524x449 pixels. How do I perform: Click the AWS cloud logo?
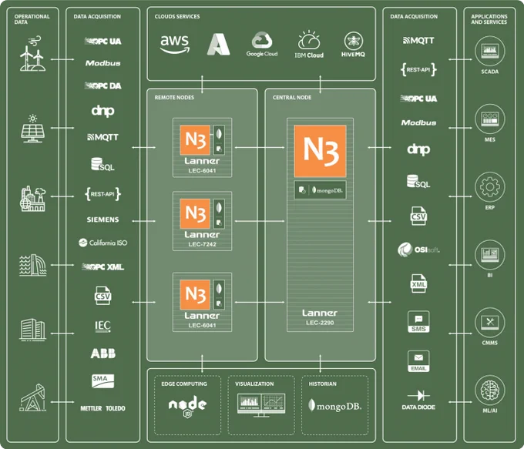point(174,44)
